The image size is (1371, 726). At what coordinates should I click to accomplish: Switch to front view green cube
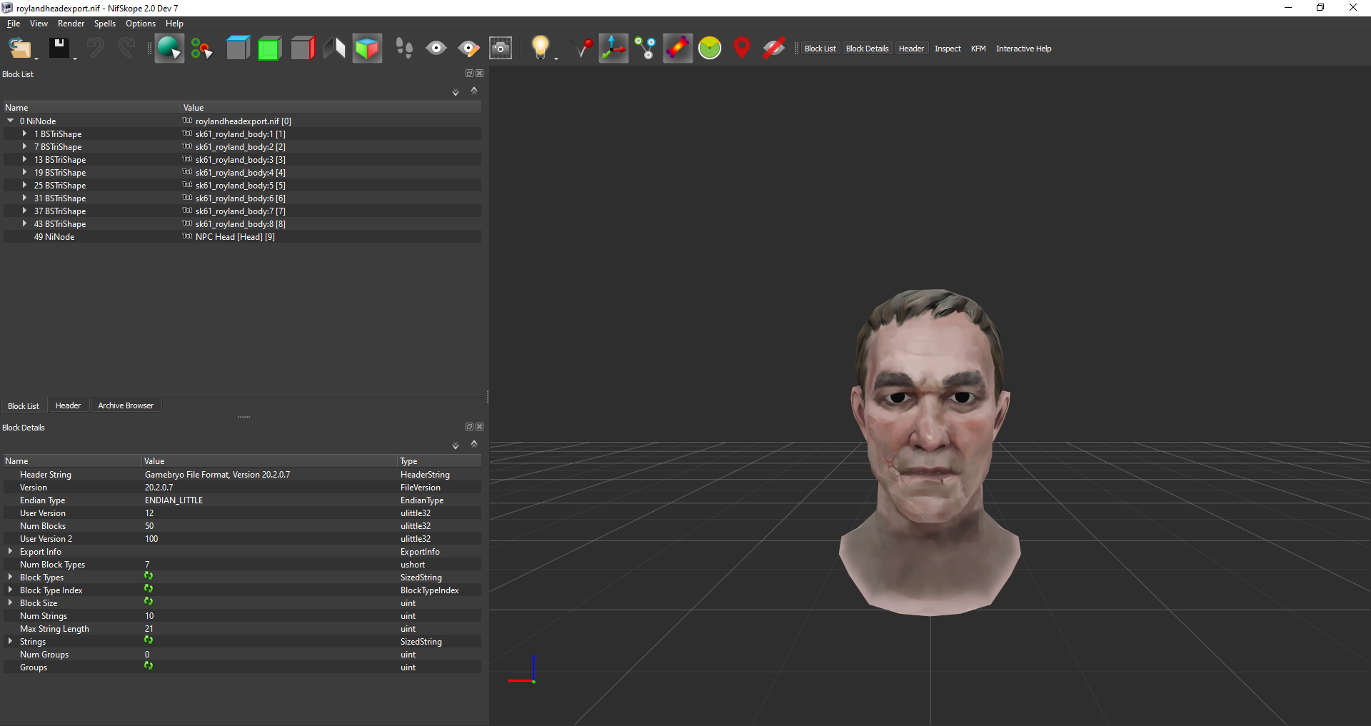tap(270, 49)
